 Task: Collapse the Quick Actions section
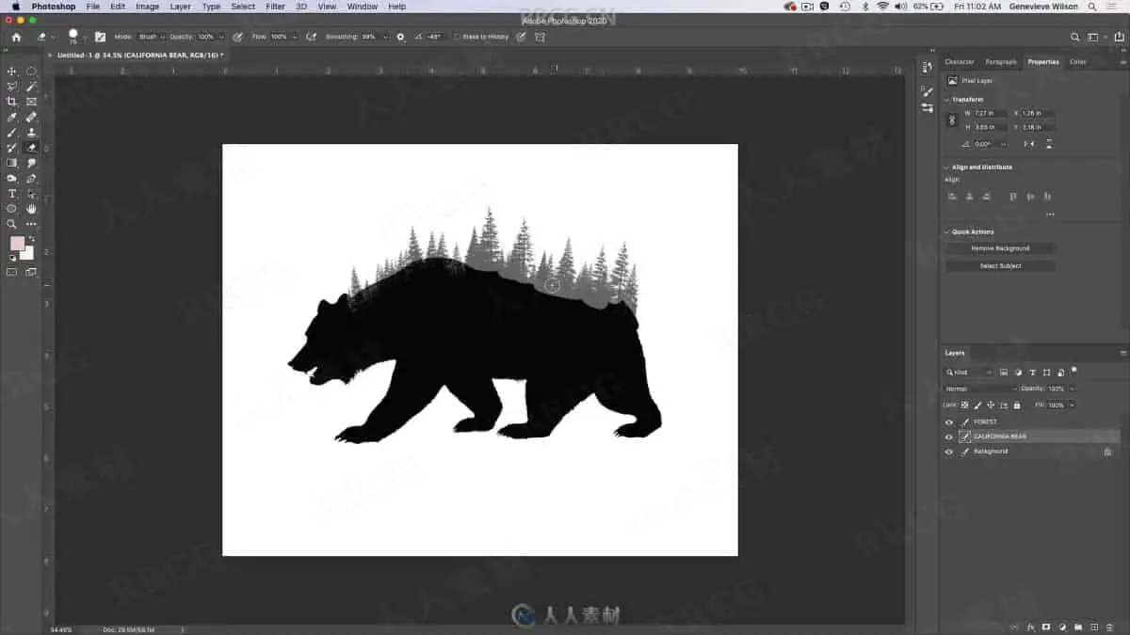click(x=946, y=231)
